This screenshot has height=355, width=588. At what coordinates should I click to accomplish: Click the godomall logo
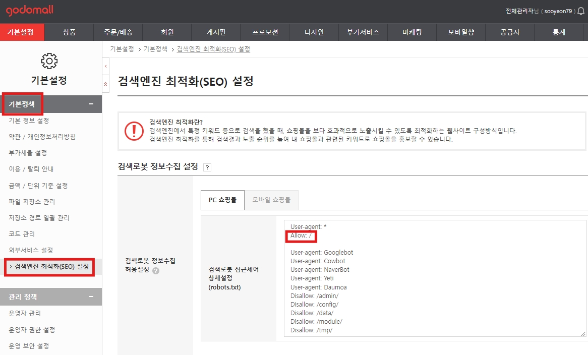coord(30,11)
